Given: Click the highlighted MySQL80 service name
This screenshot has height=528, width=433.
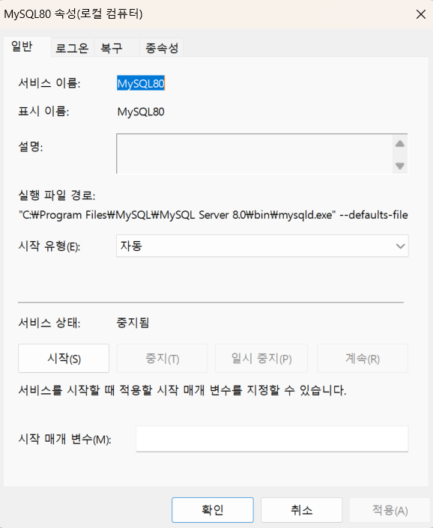Looking at the screenshot, I should (141, 83).
